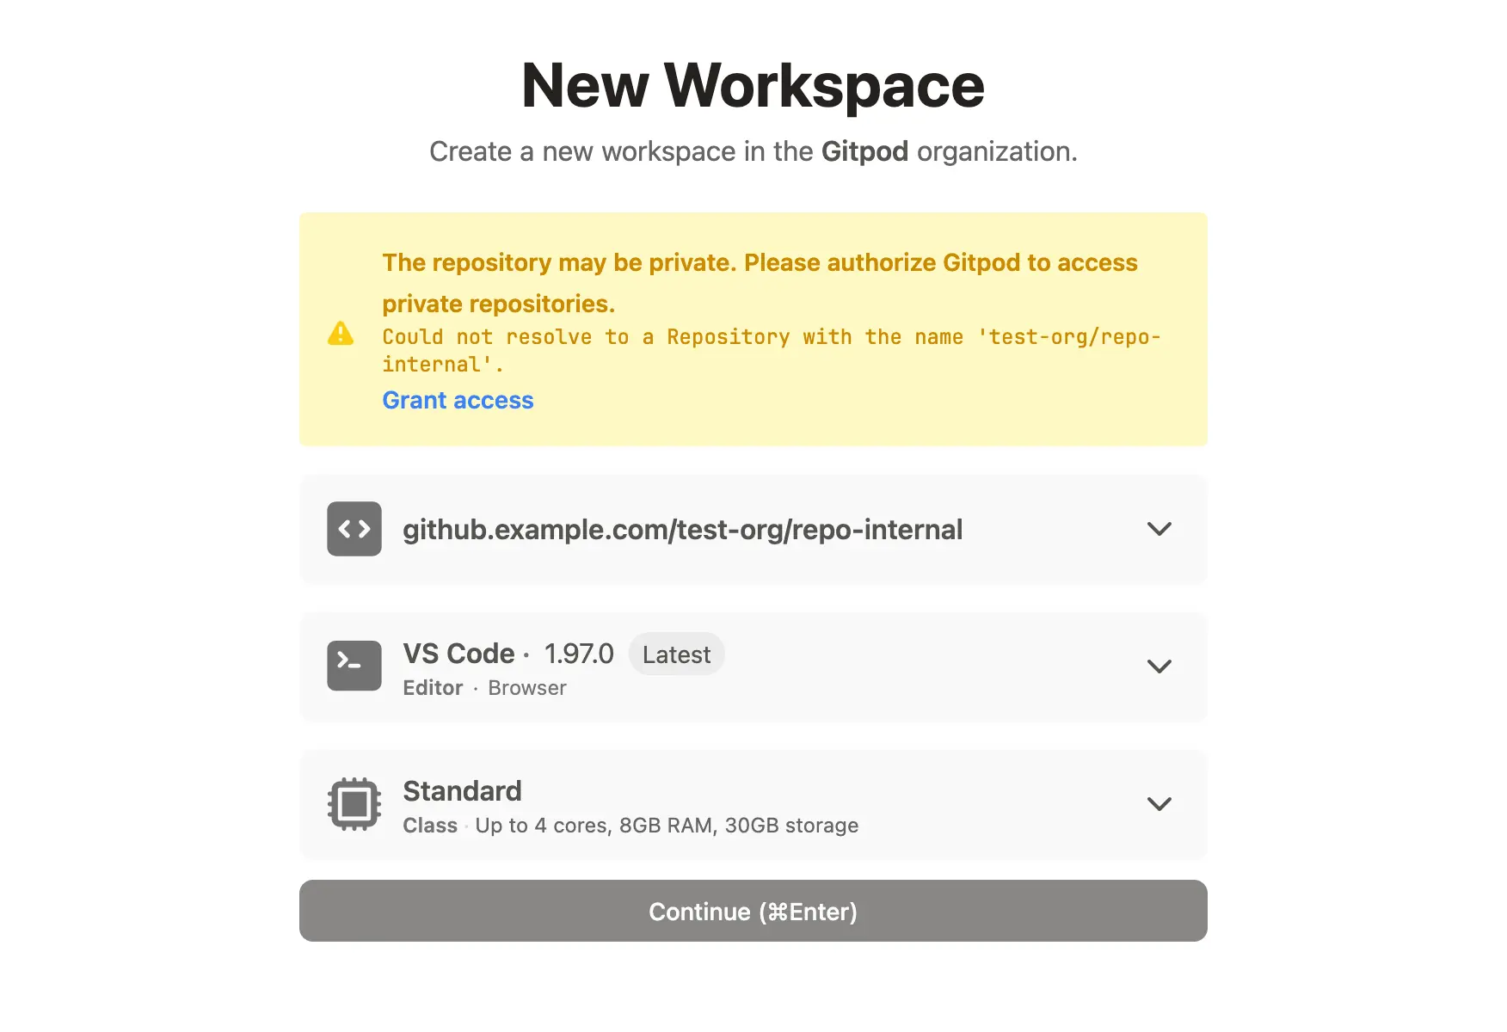Expand the VS Code editor chevron
This screenshot has height=1032, width=1507.
pyautogui.click(x=1159, y=666)
